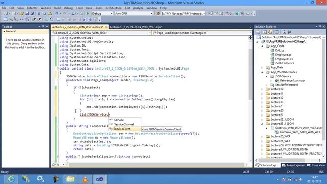Click the Copy icon in the toolbar
327x184 pixels.
coord(44,14)
